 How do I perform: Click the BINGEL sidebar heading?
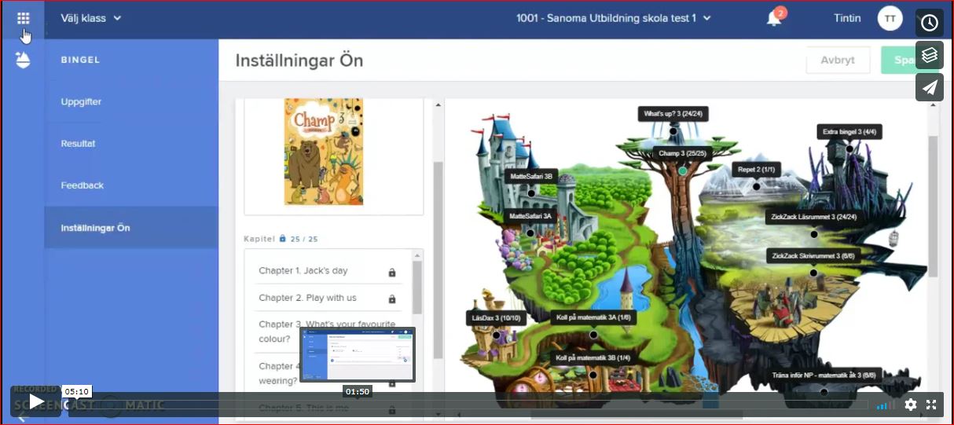[x=81, y=60]
